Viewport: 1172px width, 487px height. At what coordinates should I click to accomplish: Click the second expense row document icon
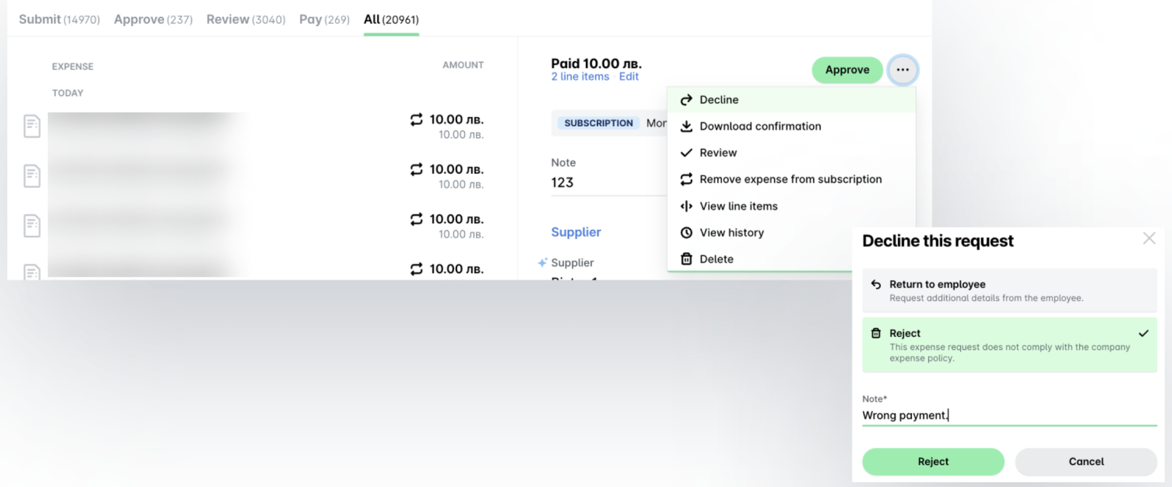[32, 176]
